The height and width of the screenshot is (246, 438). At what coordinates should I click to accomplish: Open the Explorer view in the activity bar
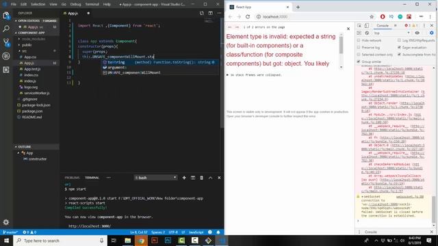pos(6,15)
